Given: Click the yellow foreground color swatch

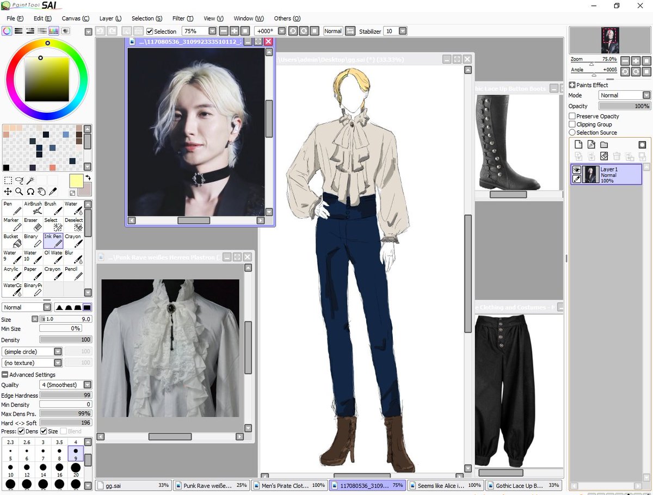Looking at the screenshot, I should tap(76, 181).
